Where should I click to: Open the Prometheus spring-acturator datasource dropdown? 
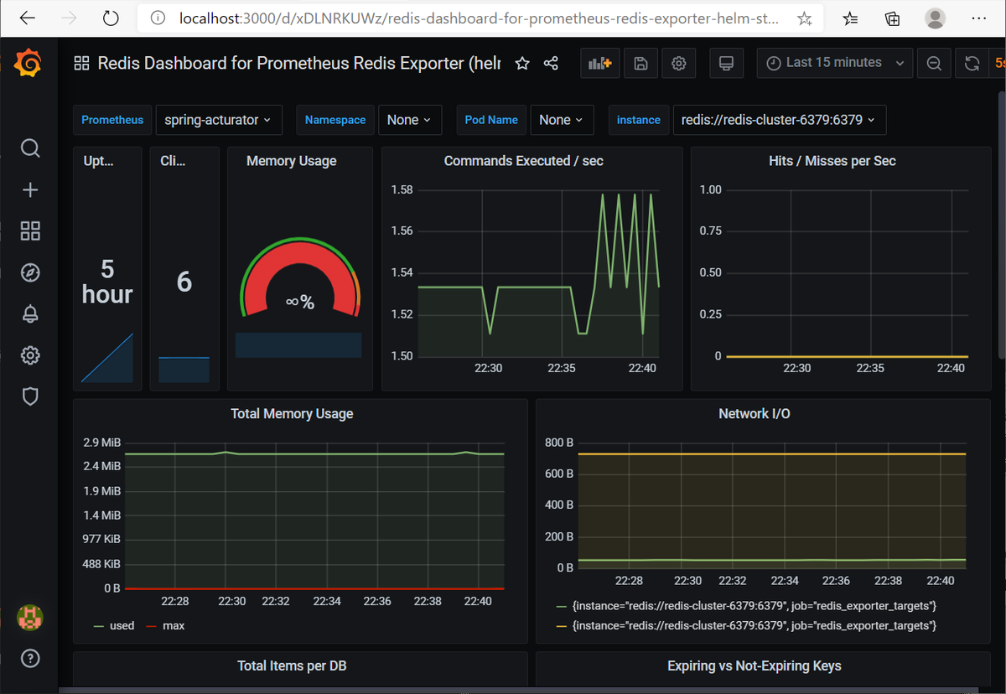coord(218,120)
